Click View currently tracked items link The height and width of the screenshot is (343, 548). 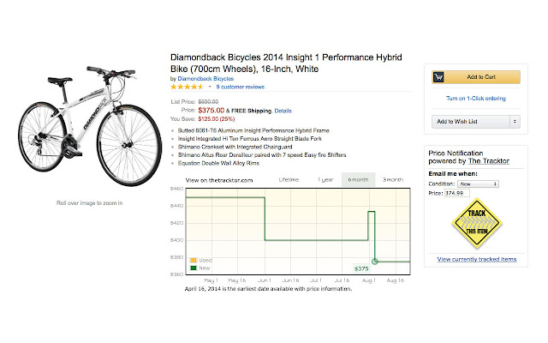coord(477,259)
